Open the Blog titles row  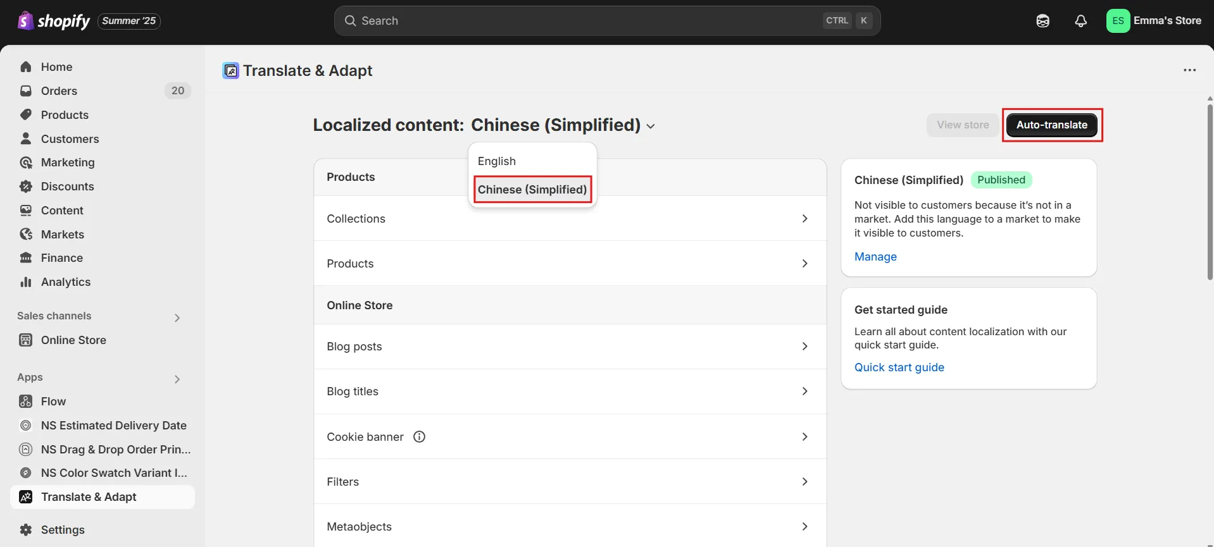pos(570,391)
